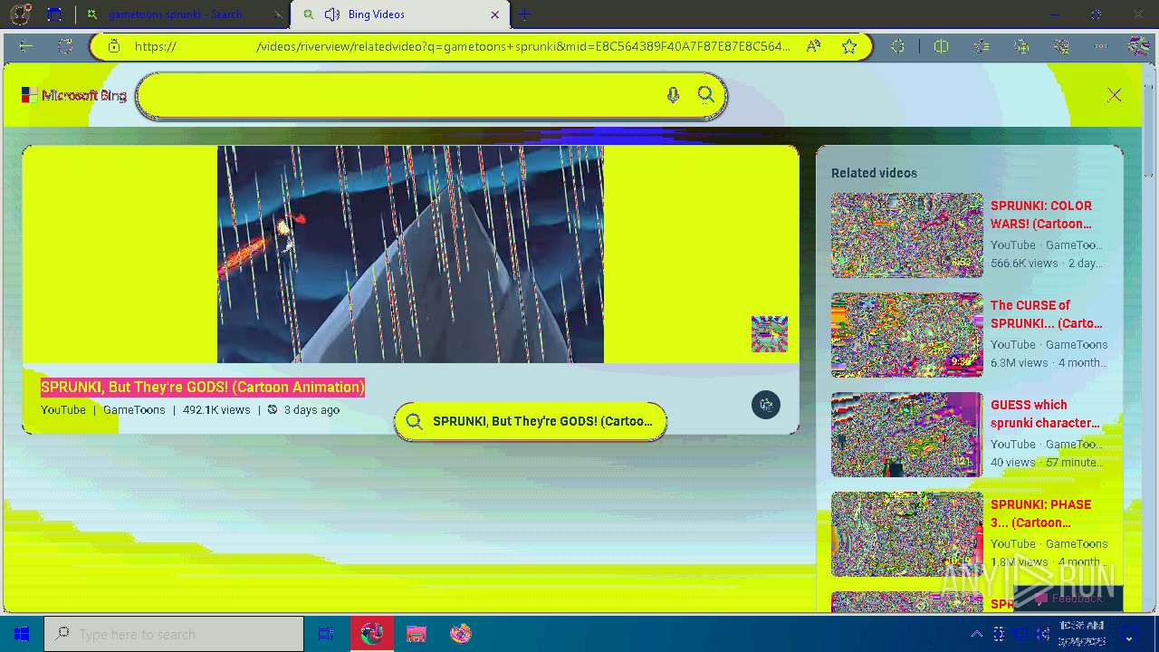Screen dimensions: 1159x652
Task: Open the Feedback button
Action: coord(1068,599)
